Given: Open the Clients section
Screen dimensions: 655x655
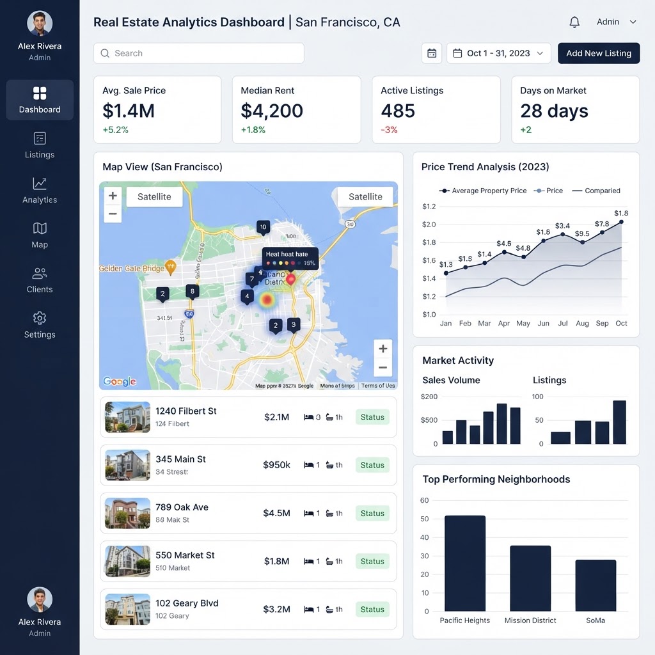Looking at the screenshot, I should (40, 280).
